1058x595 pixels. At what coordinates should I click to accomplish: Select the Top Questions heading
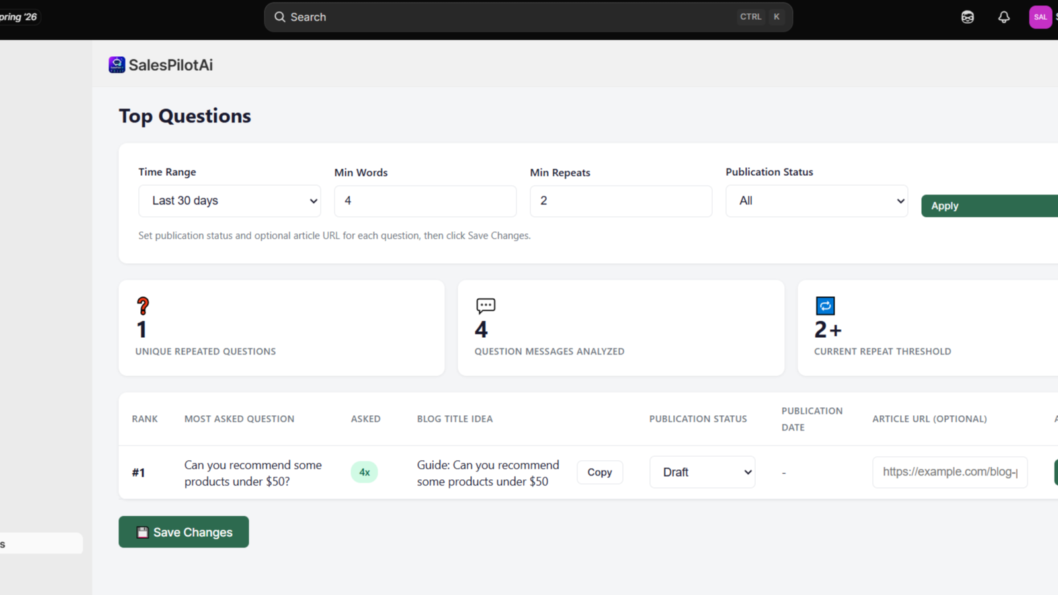[x=185, y=116]
